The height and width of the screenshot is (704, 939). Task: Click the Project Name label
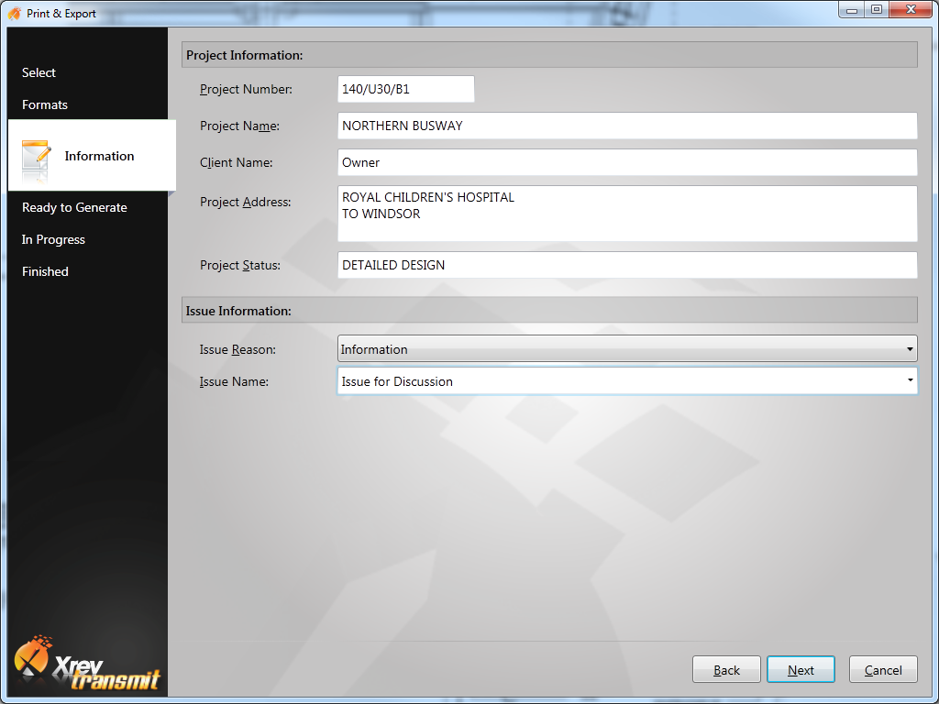point(239,126)
